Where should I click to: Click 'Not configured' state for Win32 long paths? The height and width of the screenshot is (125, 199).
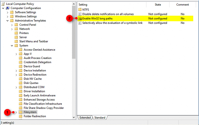[x=158, y=19]
